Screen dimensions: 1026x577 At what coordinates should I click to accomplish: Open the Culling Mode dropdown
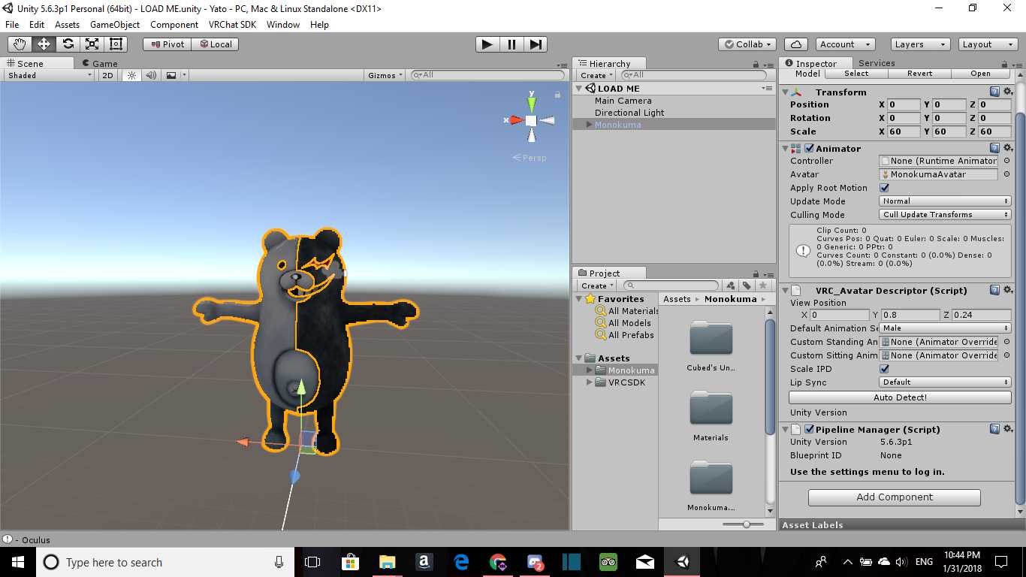[945, 215]
